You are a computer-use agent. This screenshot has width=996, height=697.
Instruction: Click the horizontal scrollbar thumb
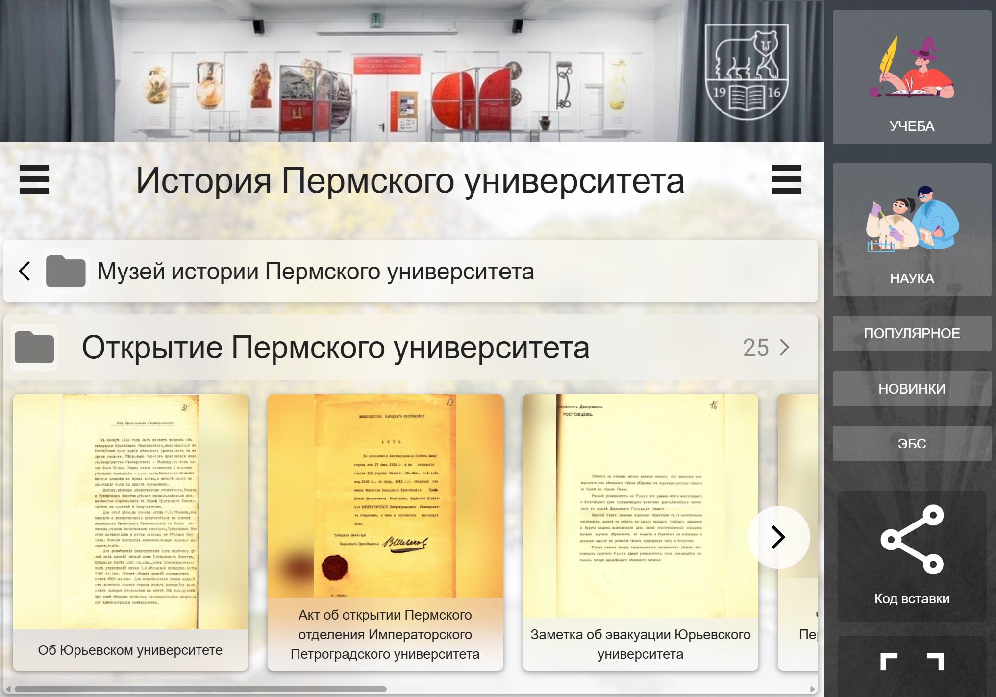pyautogui.click(x=200, y=689)
